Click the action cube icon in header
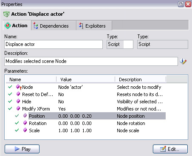 pyautogui.click(x=6, y=14)
